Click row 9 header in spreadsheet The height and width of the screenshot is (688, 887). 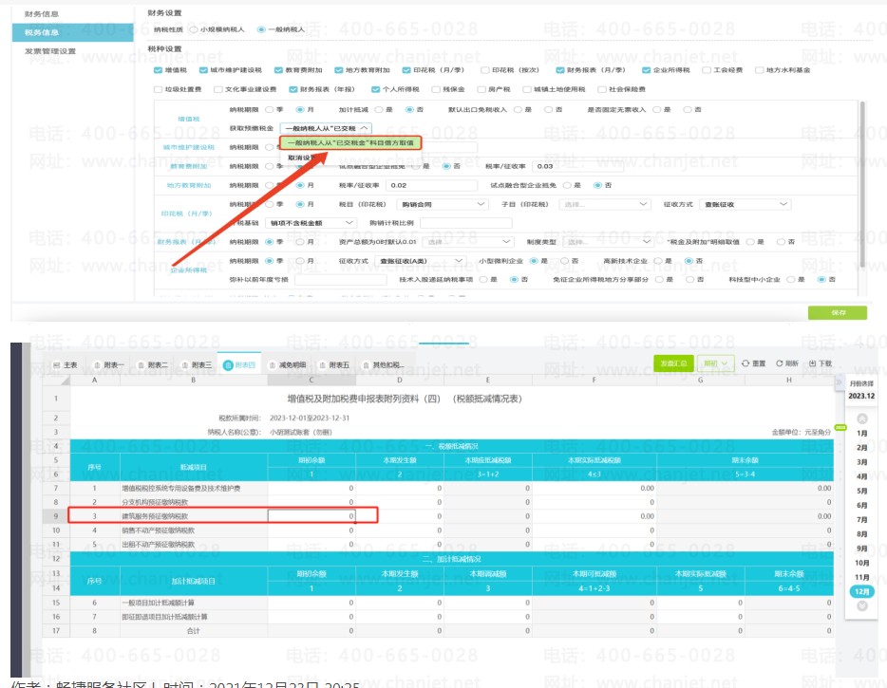pos(55,516)
